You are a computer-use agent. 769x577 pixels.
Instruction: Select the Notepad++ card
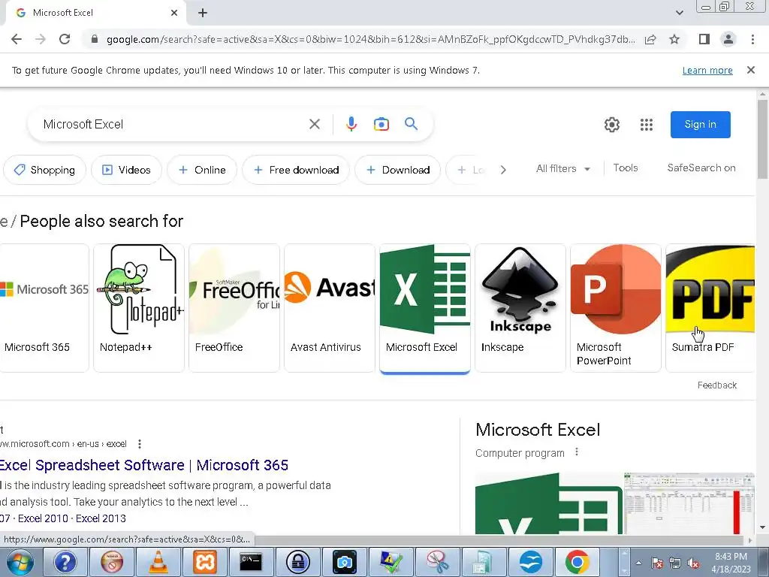[x=139, y=307]
